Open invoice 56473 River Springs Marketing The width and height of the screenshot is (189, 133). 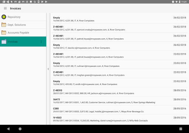pyautogui.click(x=120, y=101)
